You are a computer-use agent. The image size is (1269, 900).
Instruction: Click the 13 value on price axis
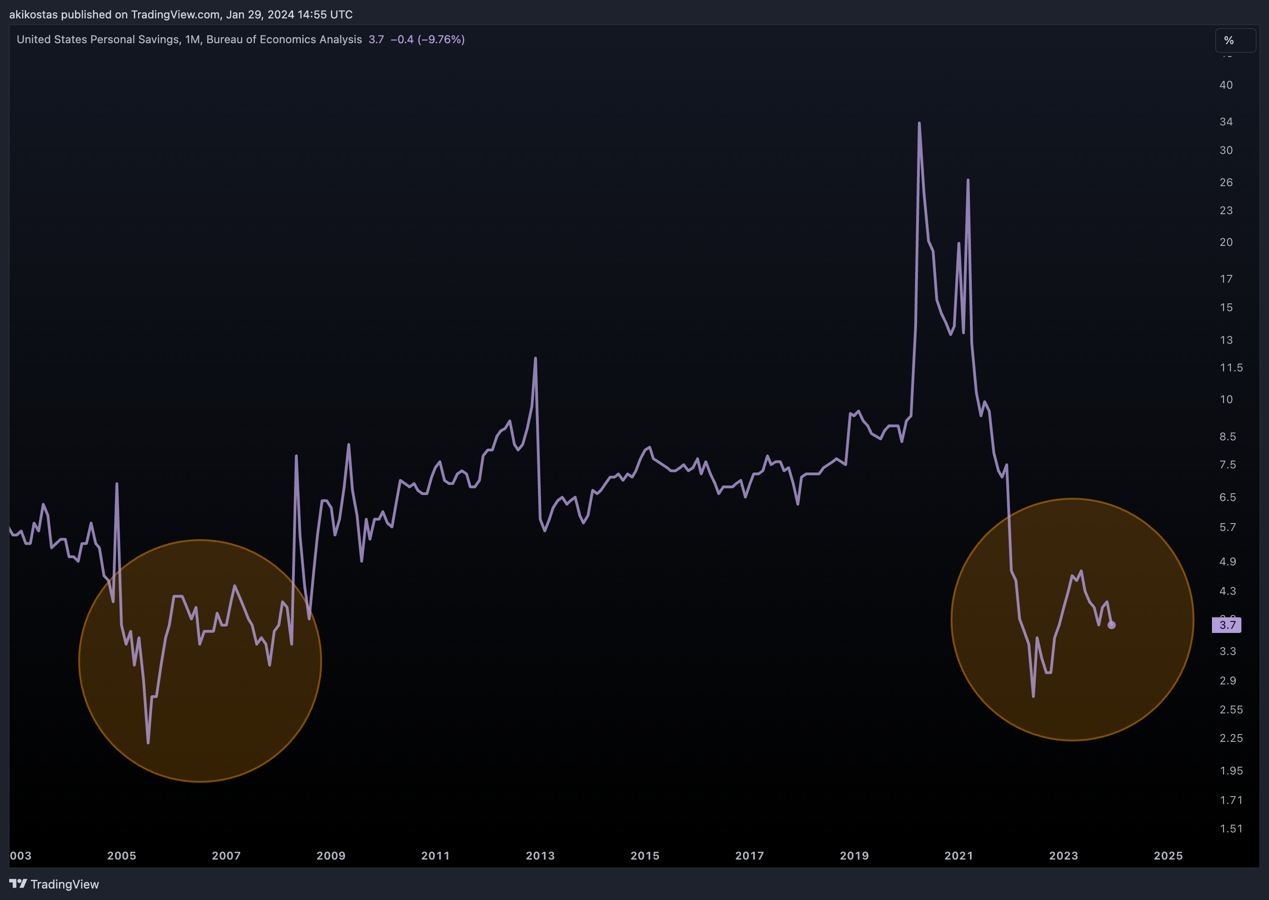click(1226, 340)
